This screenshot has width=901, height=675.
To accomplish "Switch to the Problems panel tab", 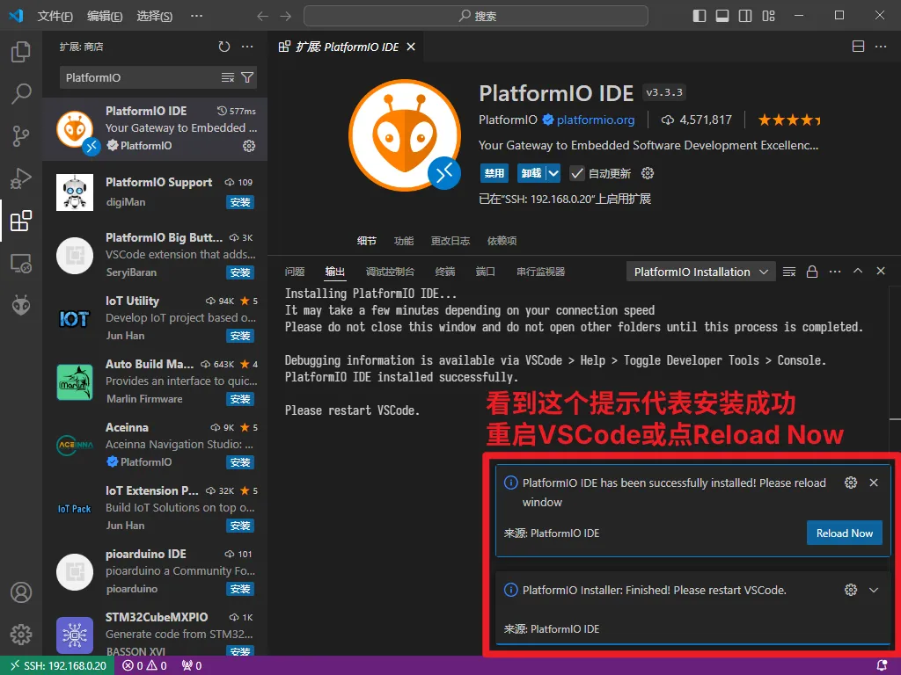I will pos(295,272).
